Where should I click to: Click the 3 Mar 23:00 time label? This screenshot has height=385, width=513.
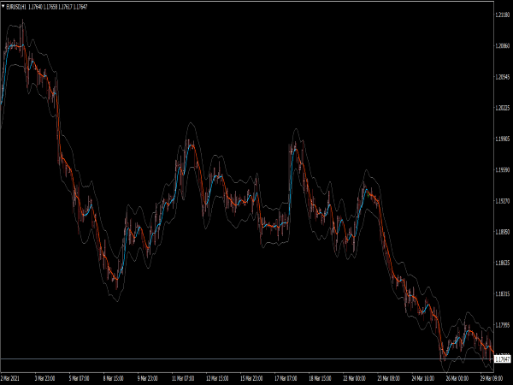coord(44,378)
